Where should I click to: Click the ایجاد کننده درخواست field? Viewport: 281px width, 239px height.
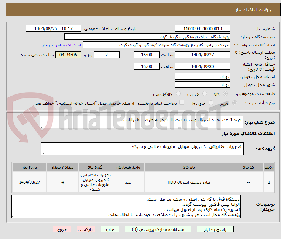157,45
